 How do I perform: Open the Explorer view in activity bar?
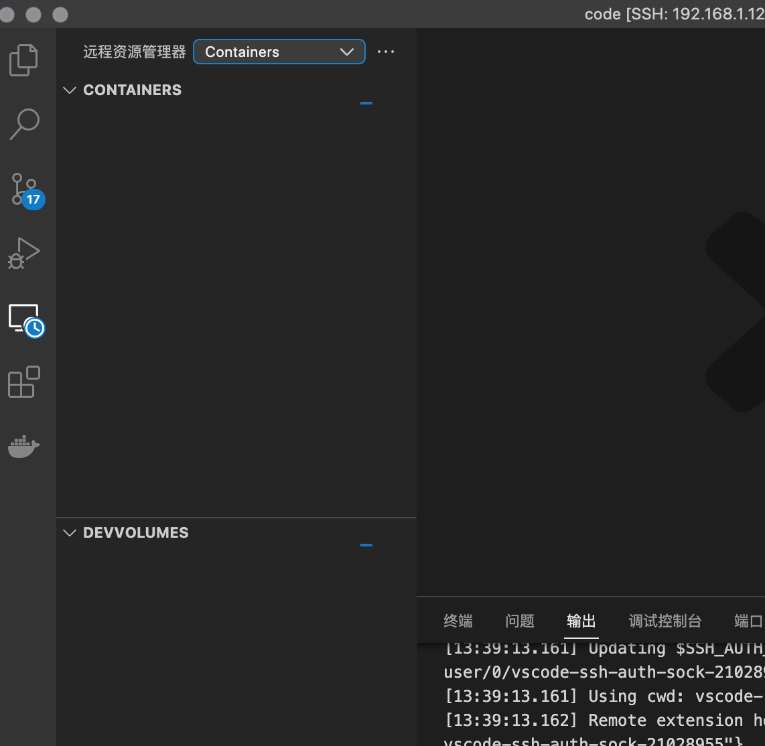point(23,60)
